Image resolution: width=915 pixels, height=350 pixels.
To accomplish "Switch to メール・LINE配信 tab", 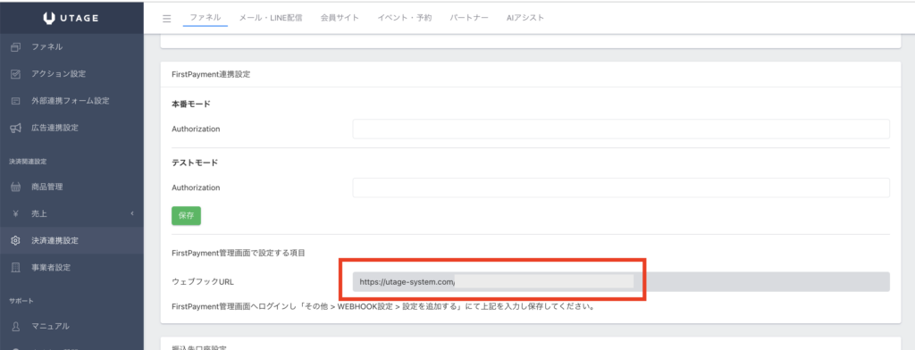I will [x=271, y=18].
